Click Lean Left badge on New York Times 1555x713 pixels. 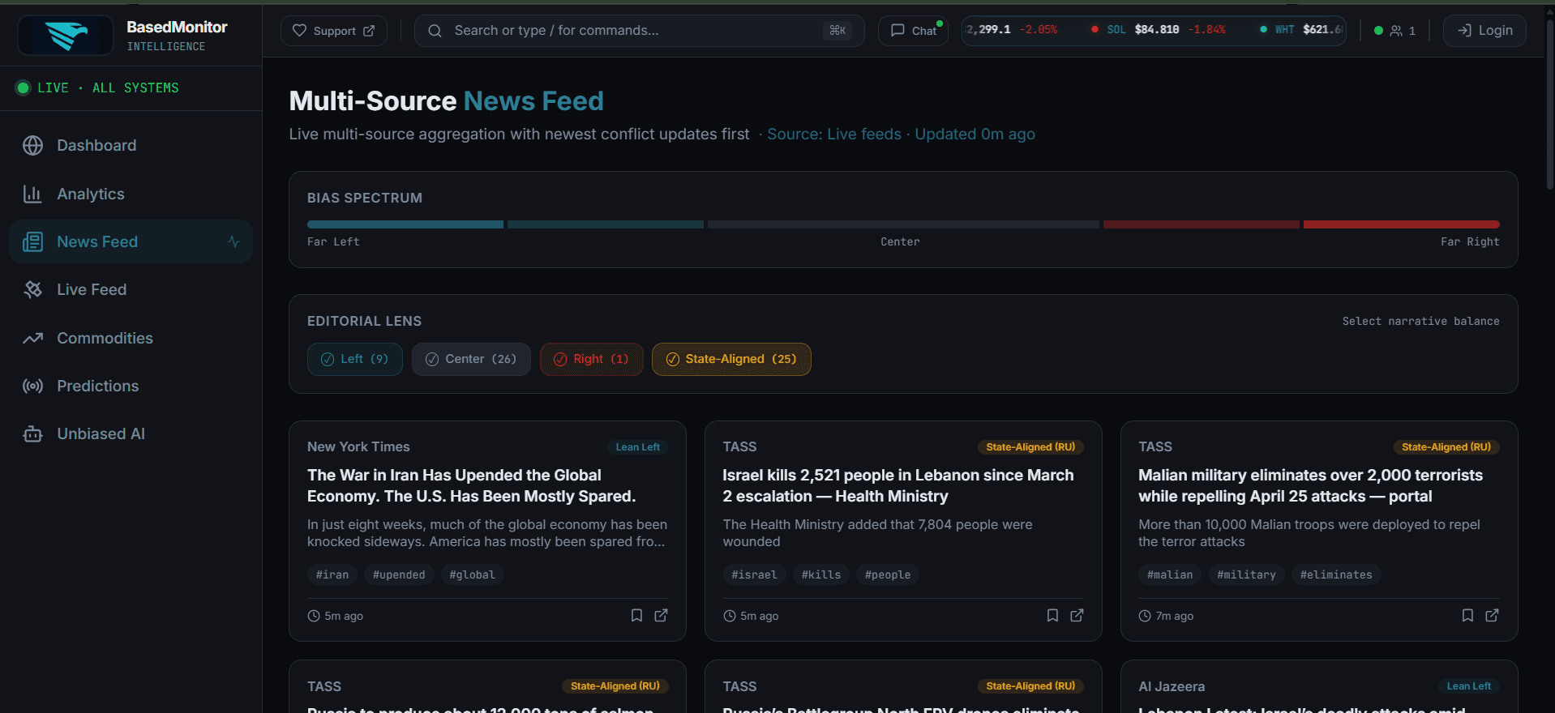tap(637, 447)
